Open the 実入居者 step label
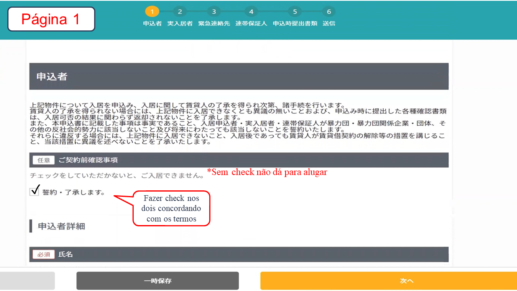 click(180, 23)
